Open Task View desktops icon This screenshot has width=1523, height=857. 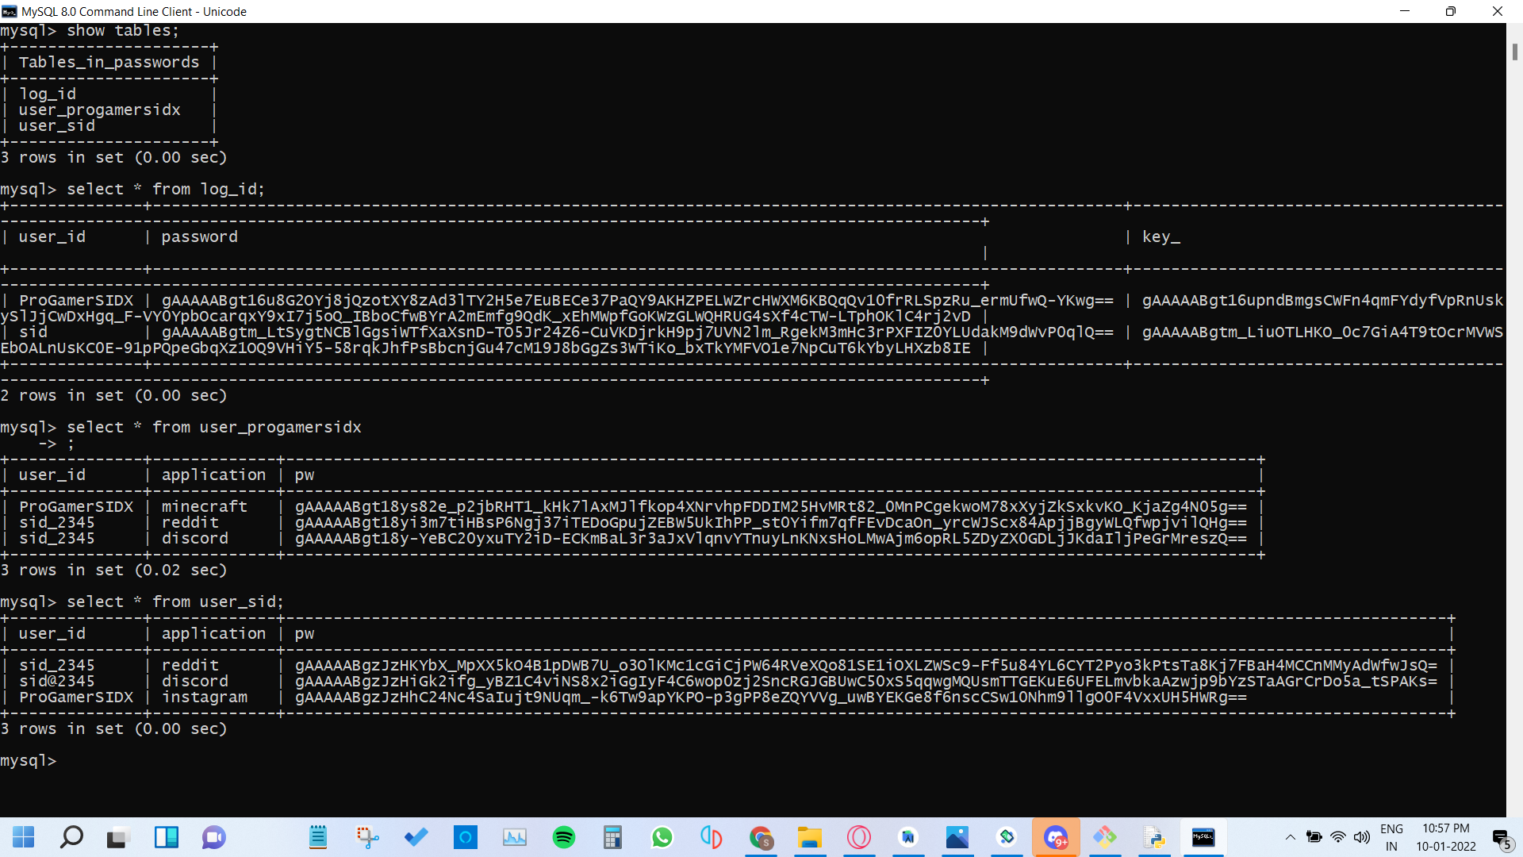119,837
